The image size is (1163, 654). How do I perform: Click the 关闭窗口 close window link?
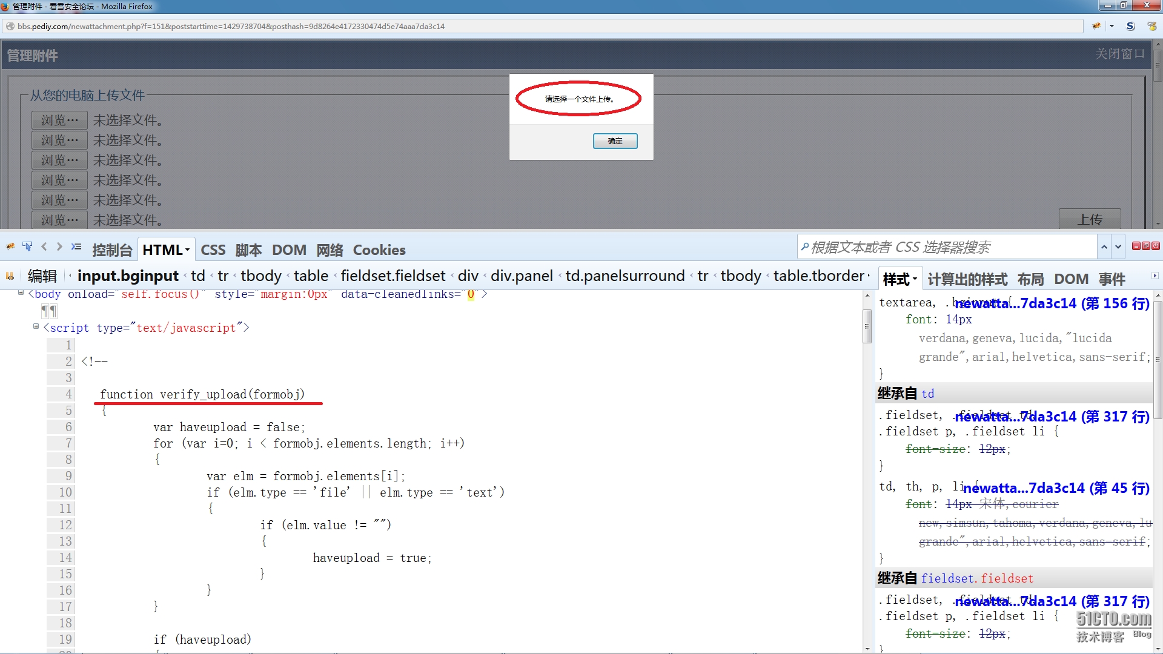(x=1120, y=54)
